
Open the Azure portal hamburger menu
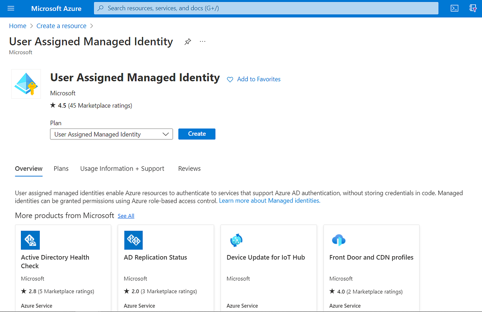coord(11,8)
